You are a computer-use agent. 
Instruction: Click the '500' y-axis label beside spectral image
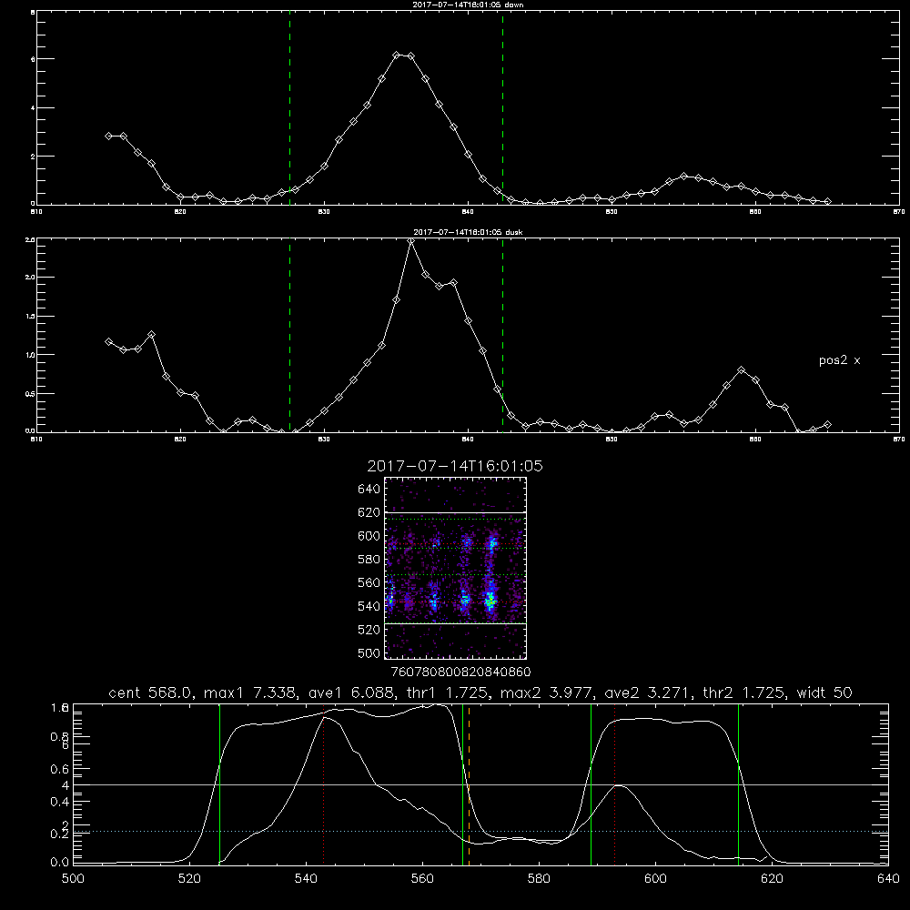click(x=369, y=653)
